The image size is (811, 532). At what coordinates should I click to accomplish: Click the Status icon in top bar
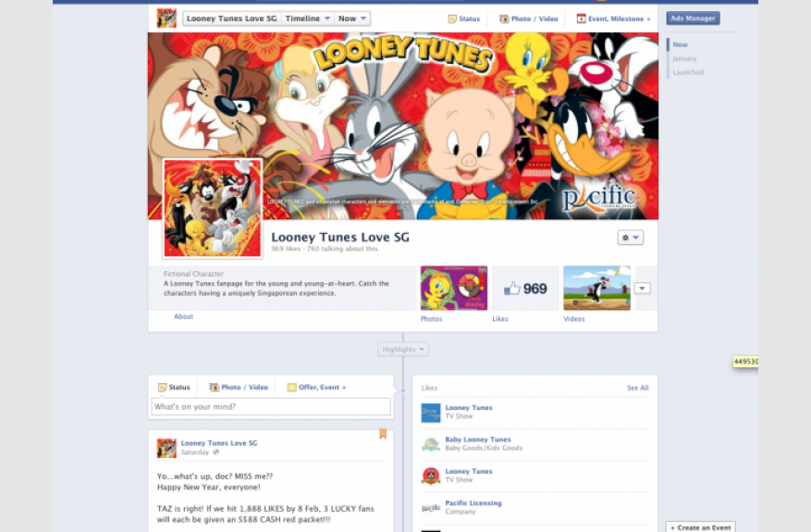(452, 19)
